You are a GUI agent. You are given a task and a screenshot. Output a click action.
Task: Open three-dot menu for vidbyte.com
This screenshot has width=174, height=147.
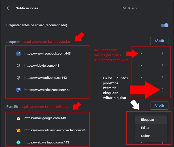[163, 66]
